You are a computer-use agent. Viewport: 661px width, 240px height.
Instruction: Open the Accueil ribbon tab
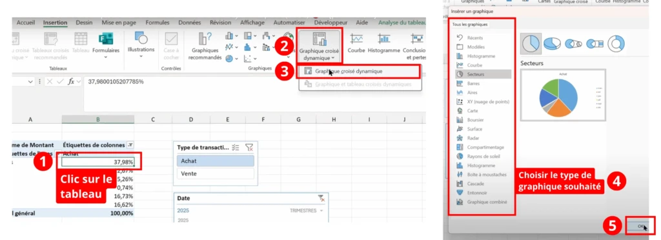pos(26,23)
